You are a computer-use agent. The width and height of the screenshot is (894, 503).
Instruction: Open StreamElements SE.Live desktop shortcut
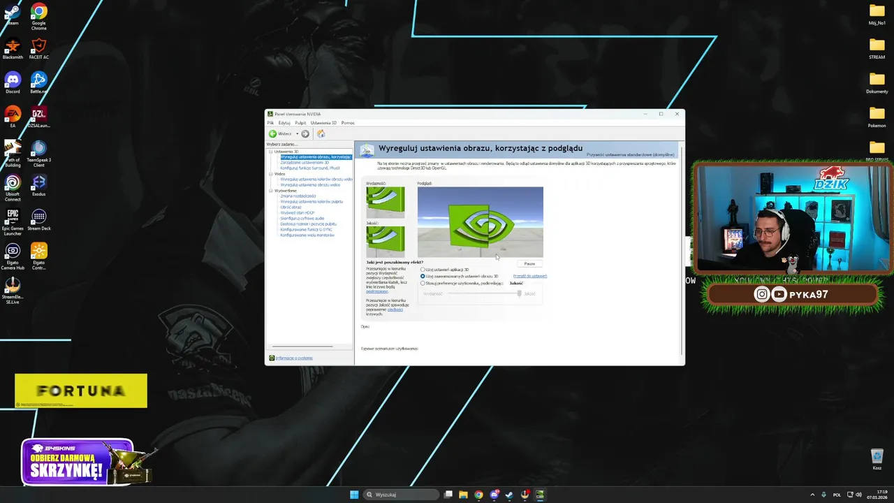13,290
